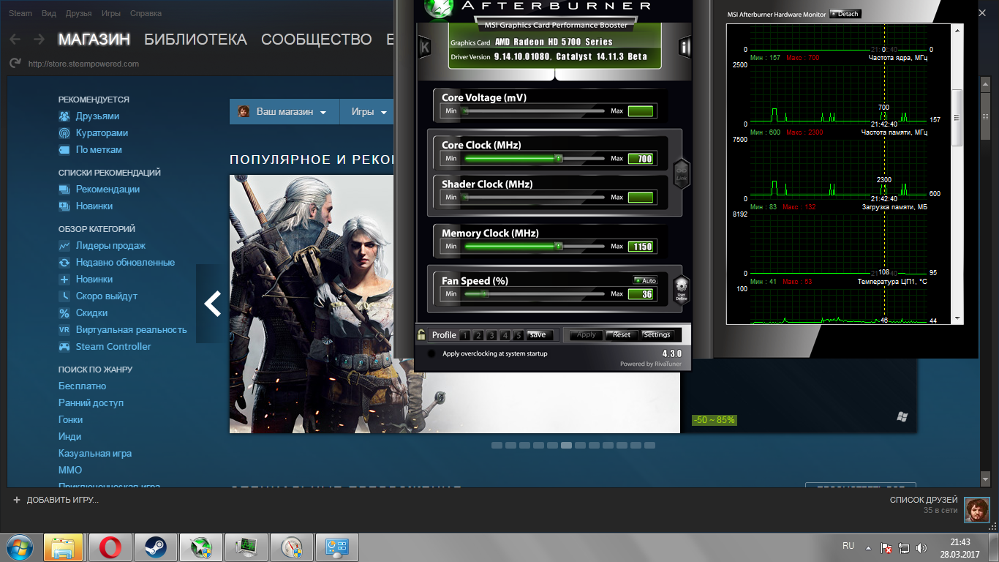The image size is (999, 562).
Task: Click the Steam taskbar icon
Action: click(x=155, y=547)
